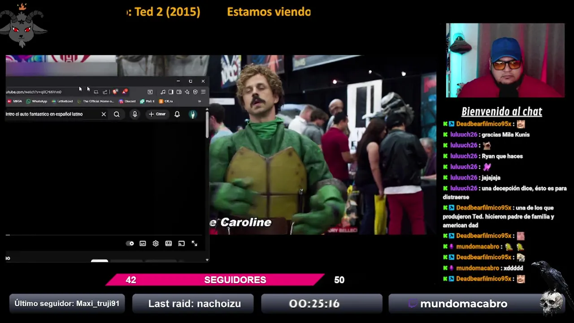Screen dimensions: 574x323
Task: Open YouTube player settings gear
Action: 156,243
